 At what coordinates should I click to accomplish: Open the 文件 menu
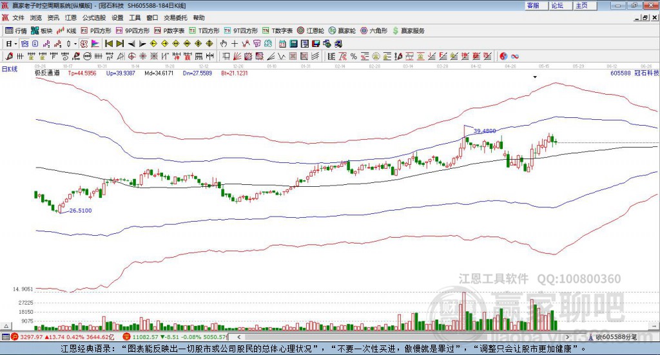tap(19, 17)
